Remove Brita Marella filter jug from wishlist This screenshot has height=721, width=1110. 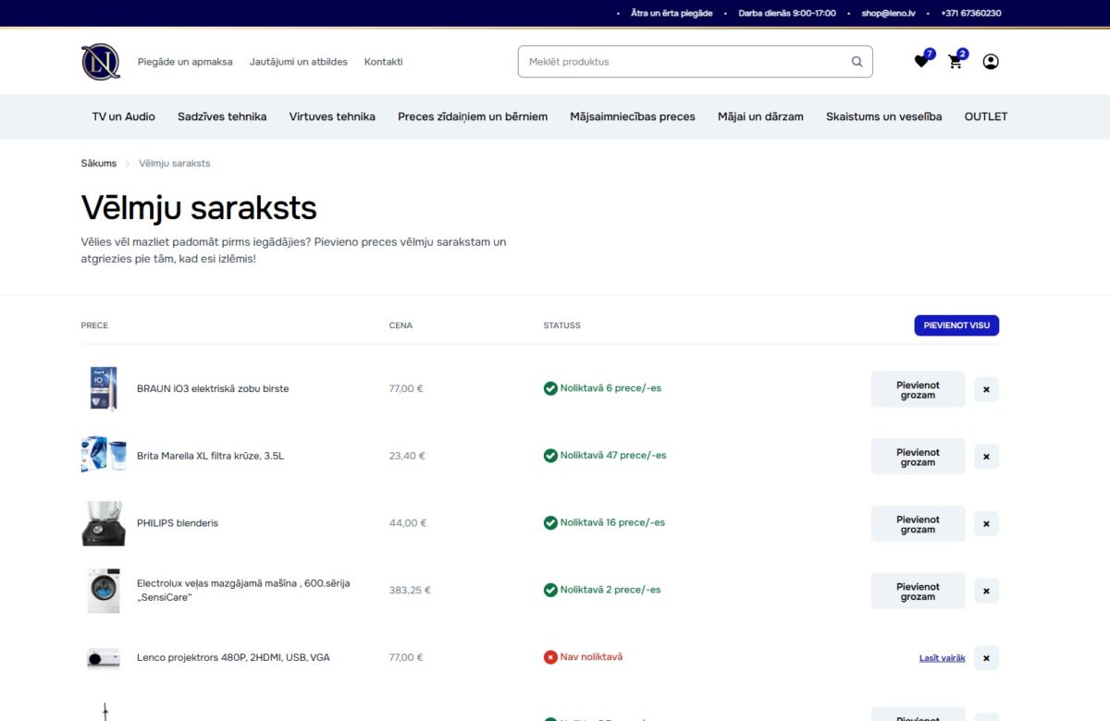coord(986,457)
